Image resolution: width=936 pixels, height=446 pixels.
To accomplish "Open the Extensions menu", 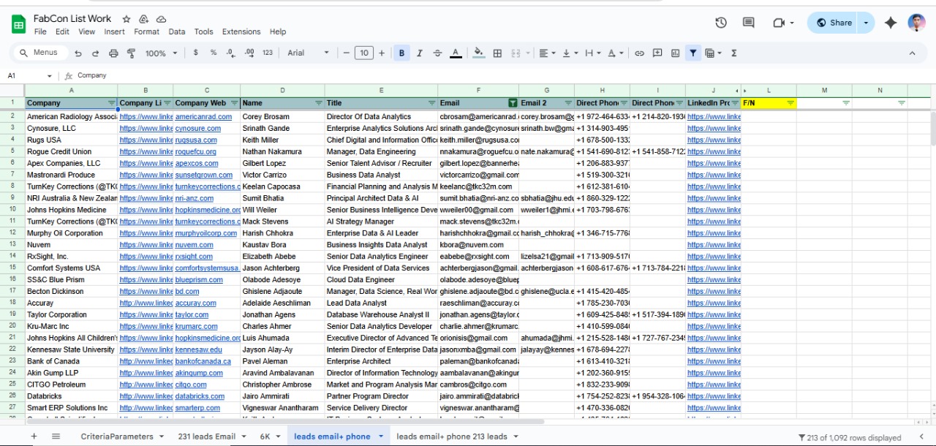I will 241,31.
